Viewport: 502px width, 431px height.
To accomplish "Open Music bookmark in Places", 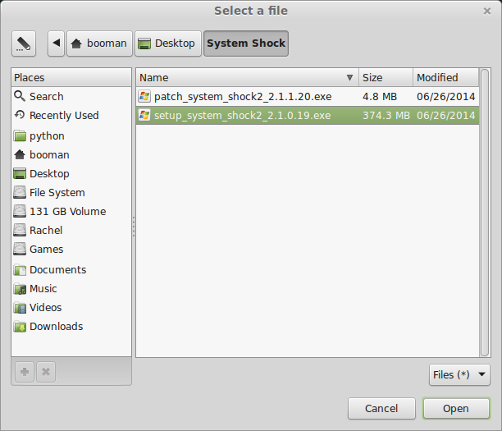I will pyautogui.click(x=71, y=289).
